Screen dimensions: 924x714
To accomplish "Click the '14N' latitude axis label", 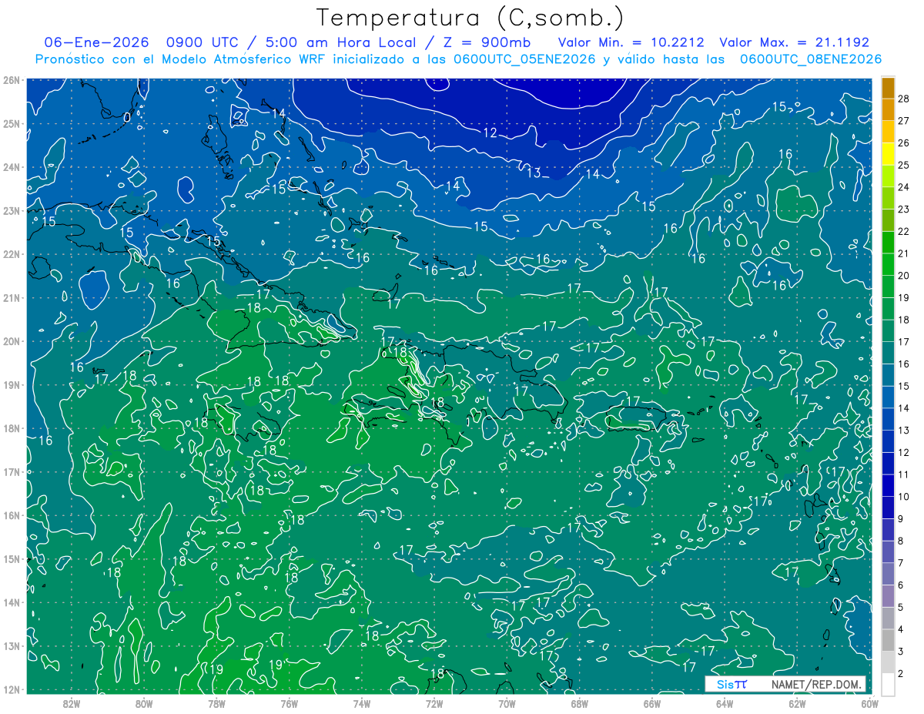I will pos(12,602).
